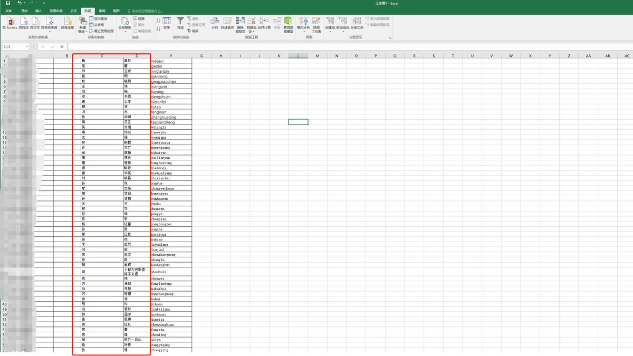This screenshot has height=356, width=633.
Task: Open 管理数据模型 in the ribbon
Action: (x=289, y=21)
